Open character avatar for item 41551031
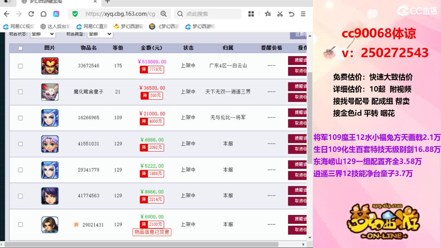This screenshot has height=248, width=441. coord(50,144)
